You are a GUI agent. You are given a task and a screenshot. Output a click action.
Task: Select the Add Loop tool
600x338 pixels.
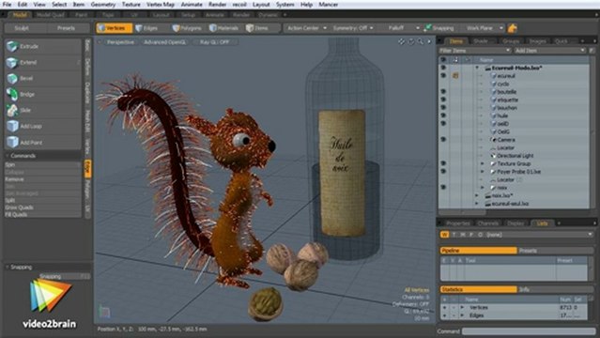(43, 127)
